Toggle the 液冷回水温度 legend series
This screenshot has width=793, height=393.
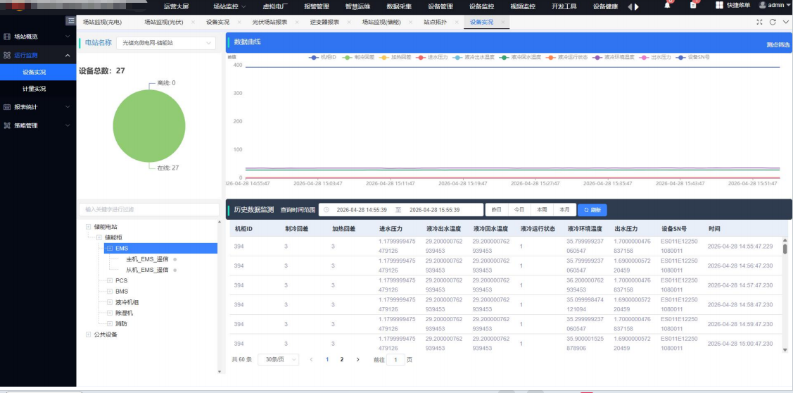520,57
